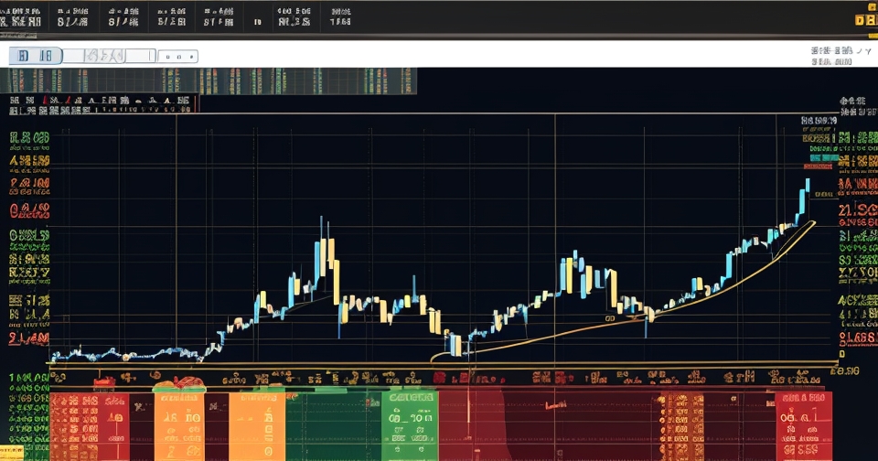Click the cyan highlighted price label on right axis
This screenshot has width=878, height=461.
(x=821, y=158)
